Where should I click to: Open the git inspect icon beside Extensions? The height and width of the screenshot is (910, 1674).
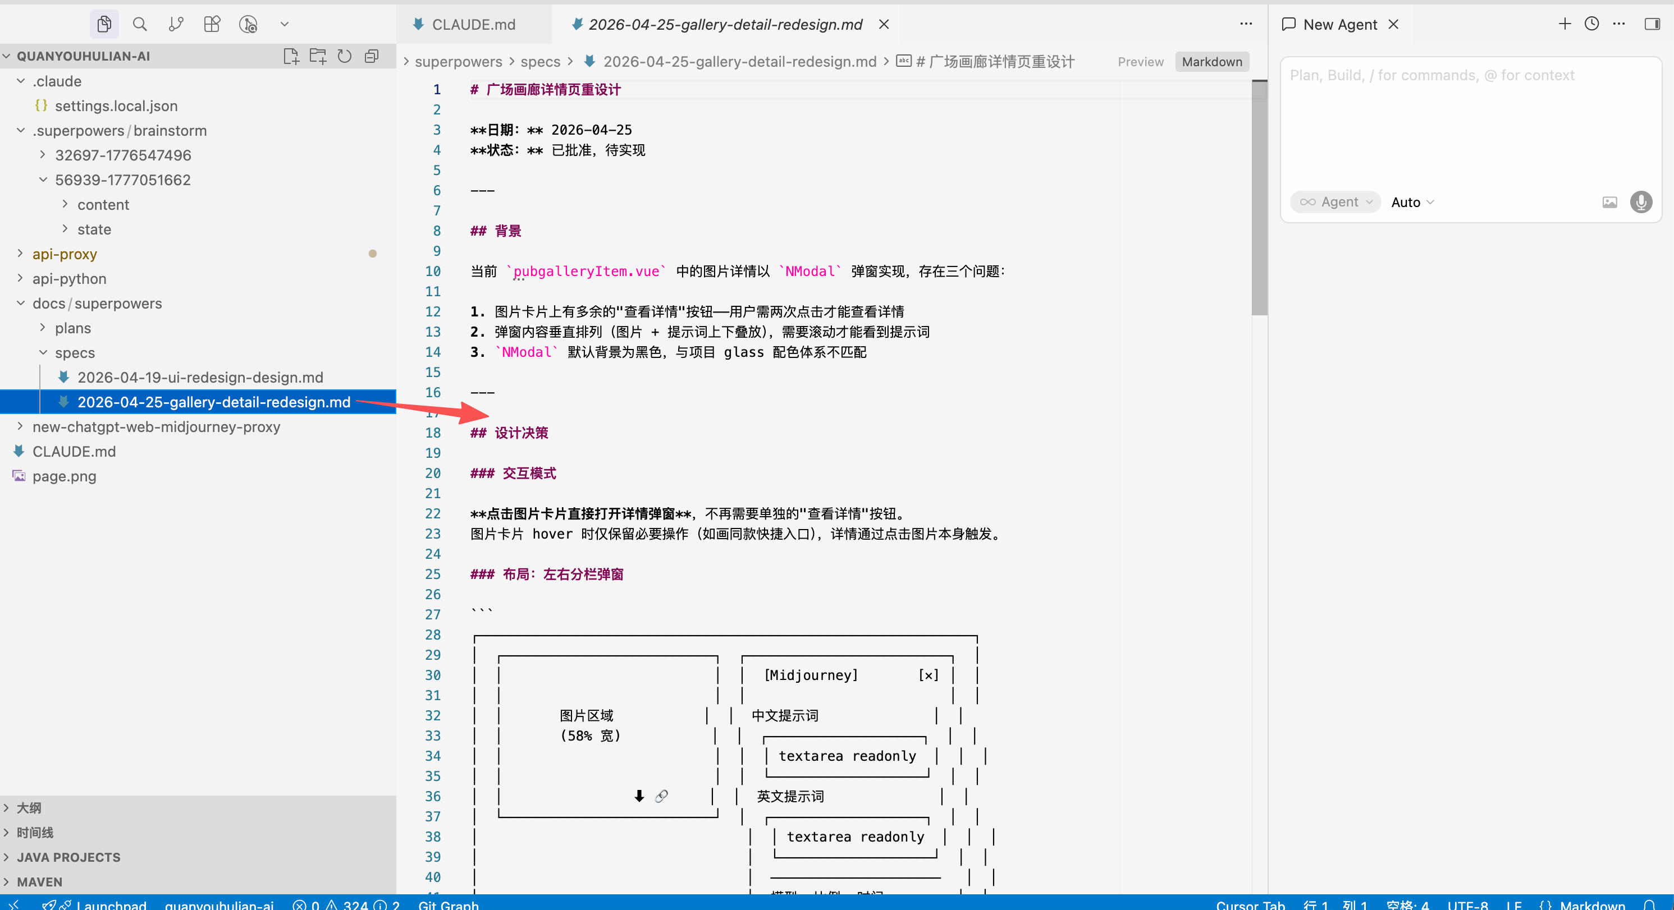[248, 24]
